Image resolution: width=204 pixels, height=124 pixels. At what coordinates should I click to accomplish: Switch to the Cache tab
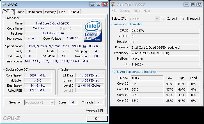(20, 12)
